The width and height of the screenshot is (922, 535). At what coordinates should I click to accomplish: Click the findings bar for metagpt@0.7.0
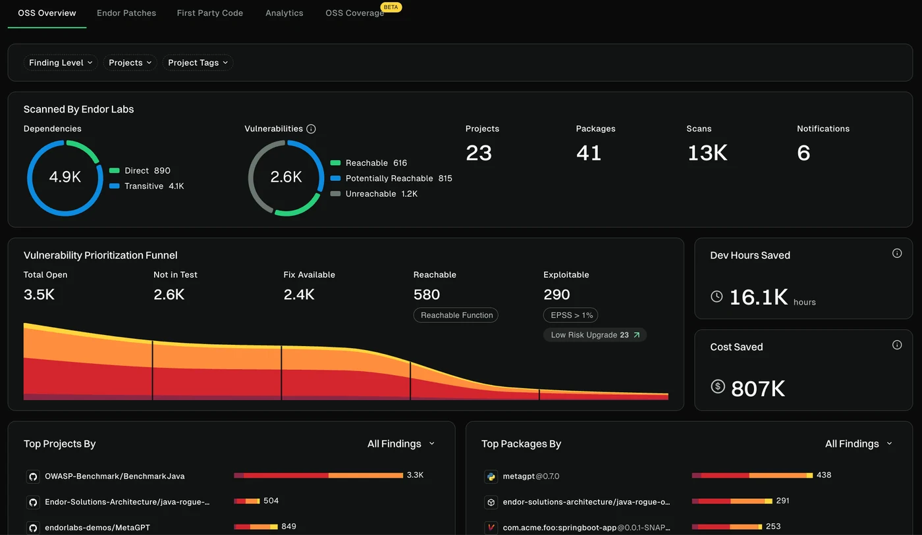point(752,475)
